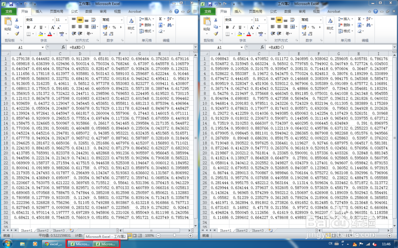Expand the Name Box dropdown in 工作簿1
The image size is (398, 248).
[43, 47]
